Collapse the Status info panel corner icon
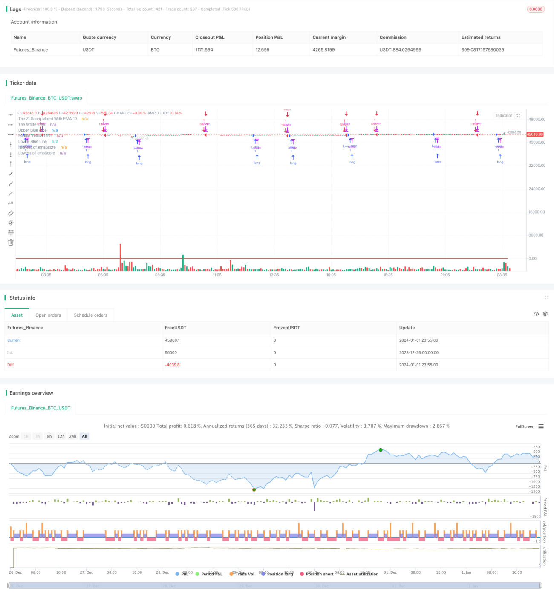Image resolution: width=554 pixels, height=598 pixels. [x=546, y=298]
